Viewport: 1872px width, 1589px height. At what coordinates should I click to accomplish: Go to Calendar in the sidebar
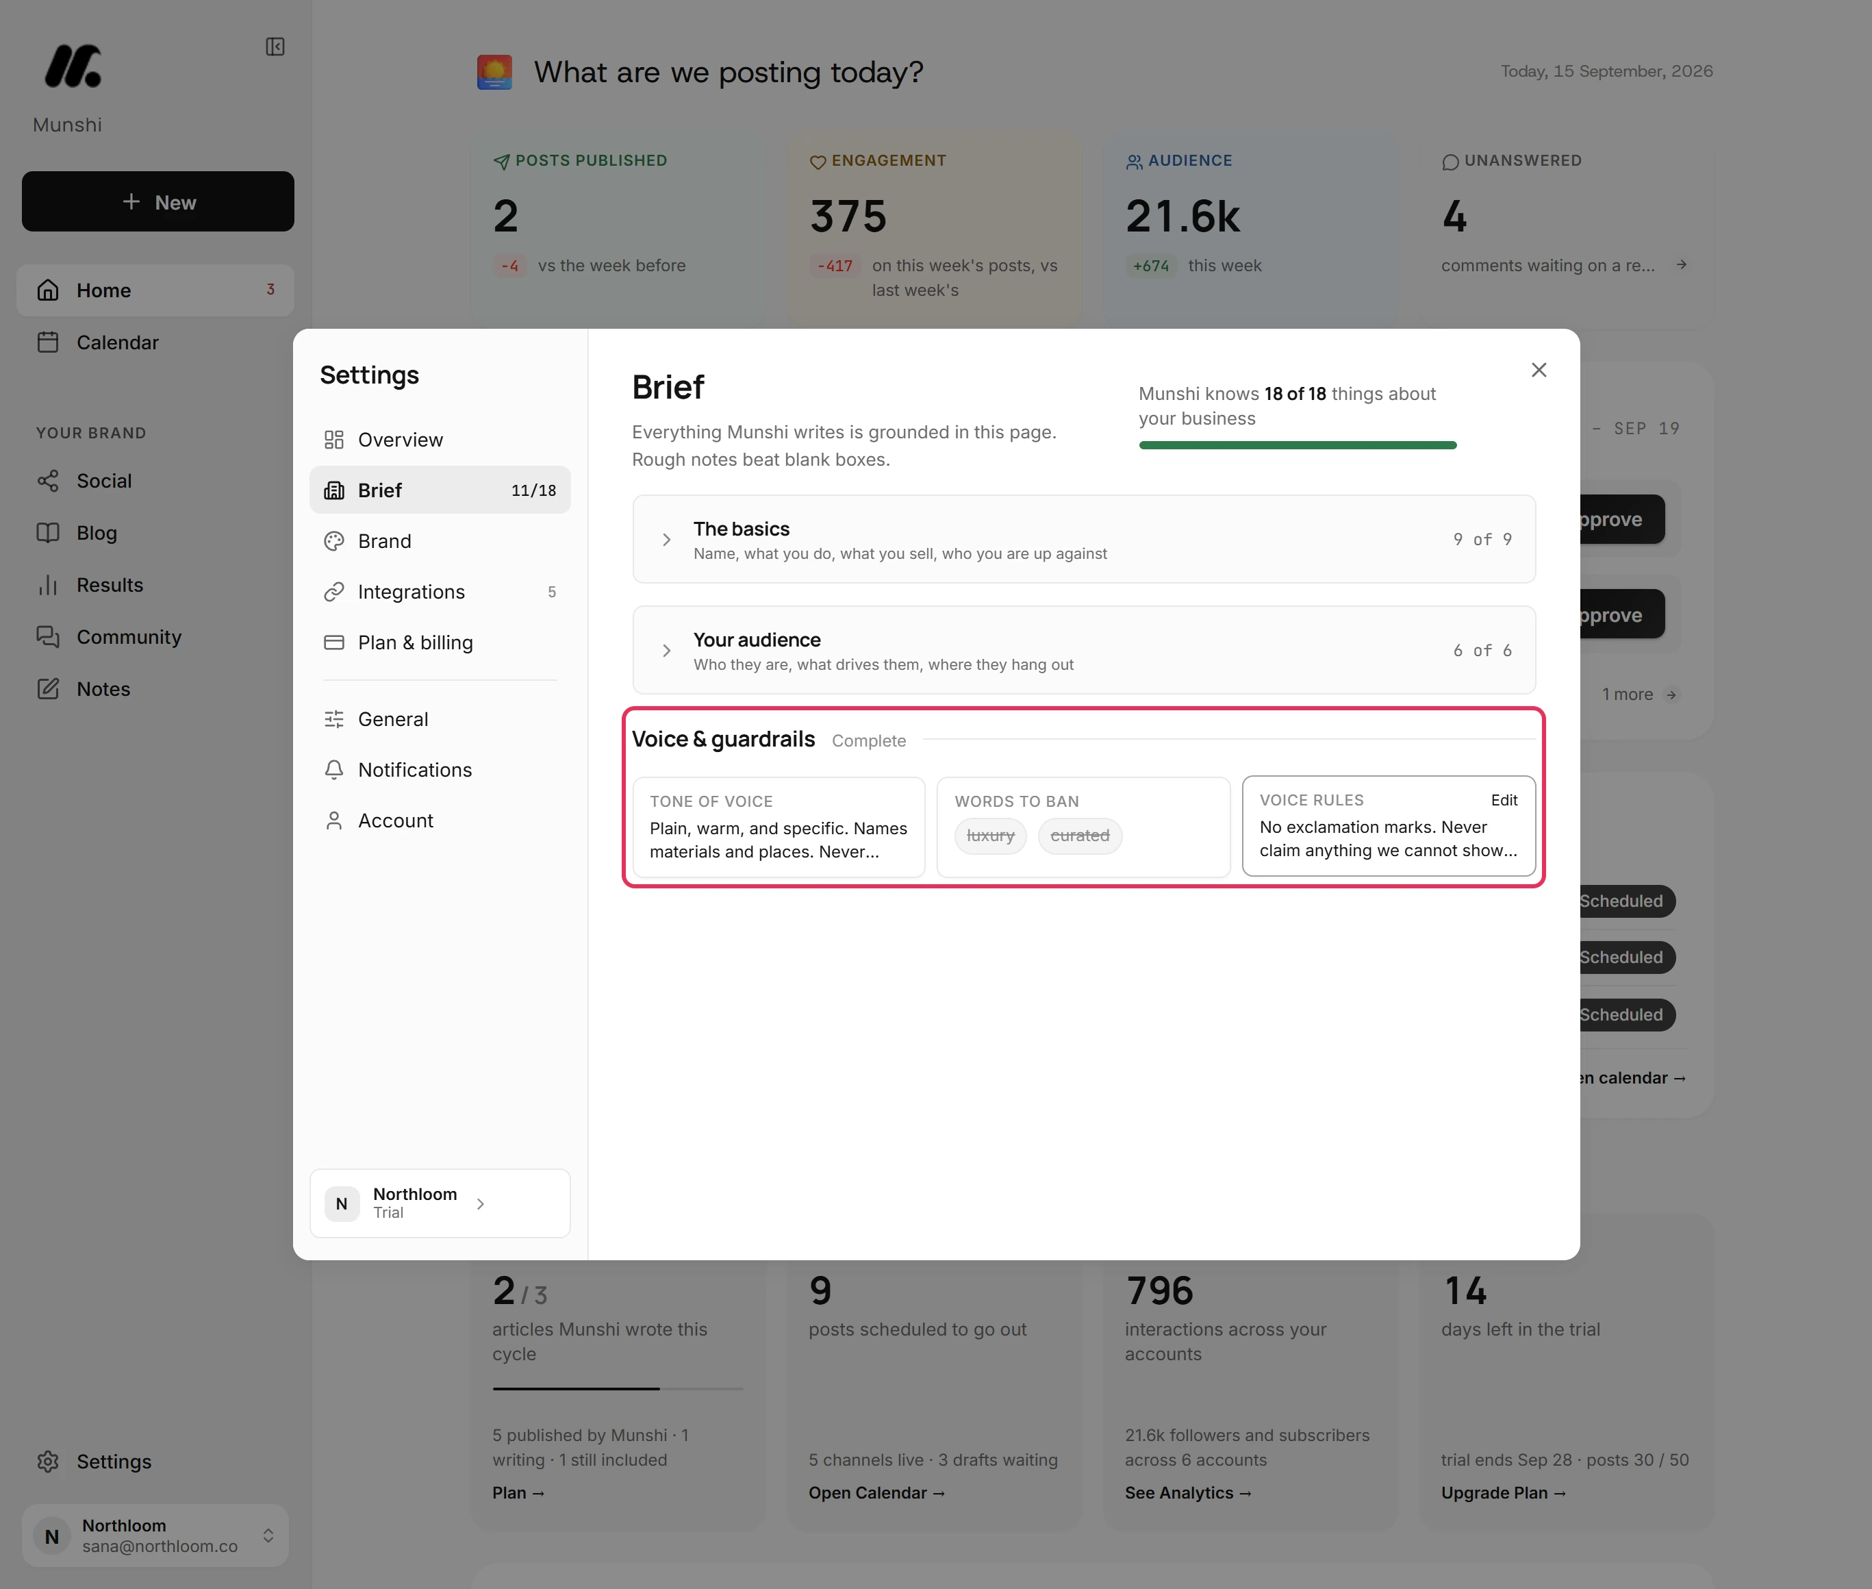[156, 342]
